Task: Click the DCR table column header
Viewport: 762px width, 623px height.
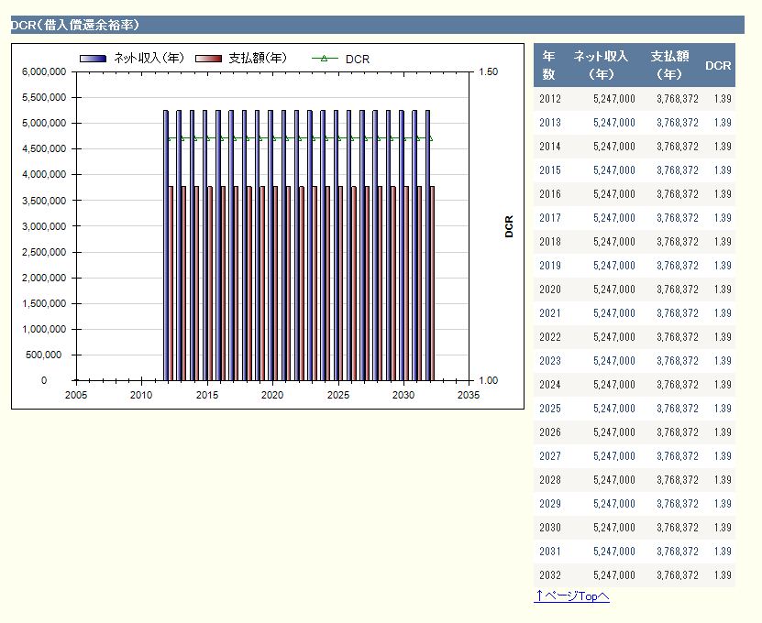Action: pos(718,66)
